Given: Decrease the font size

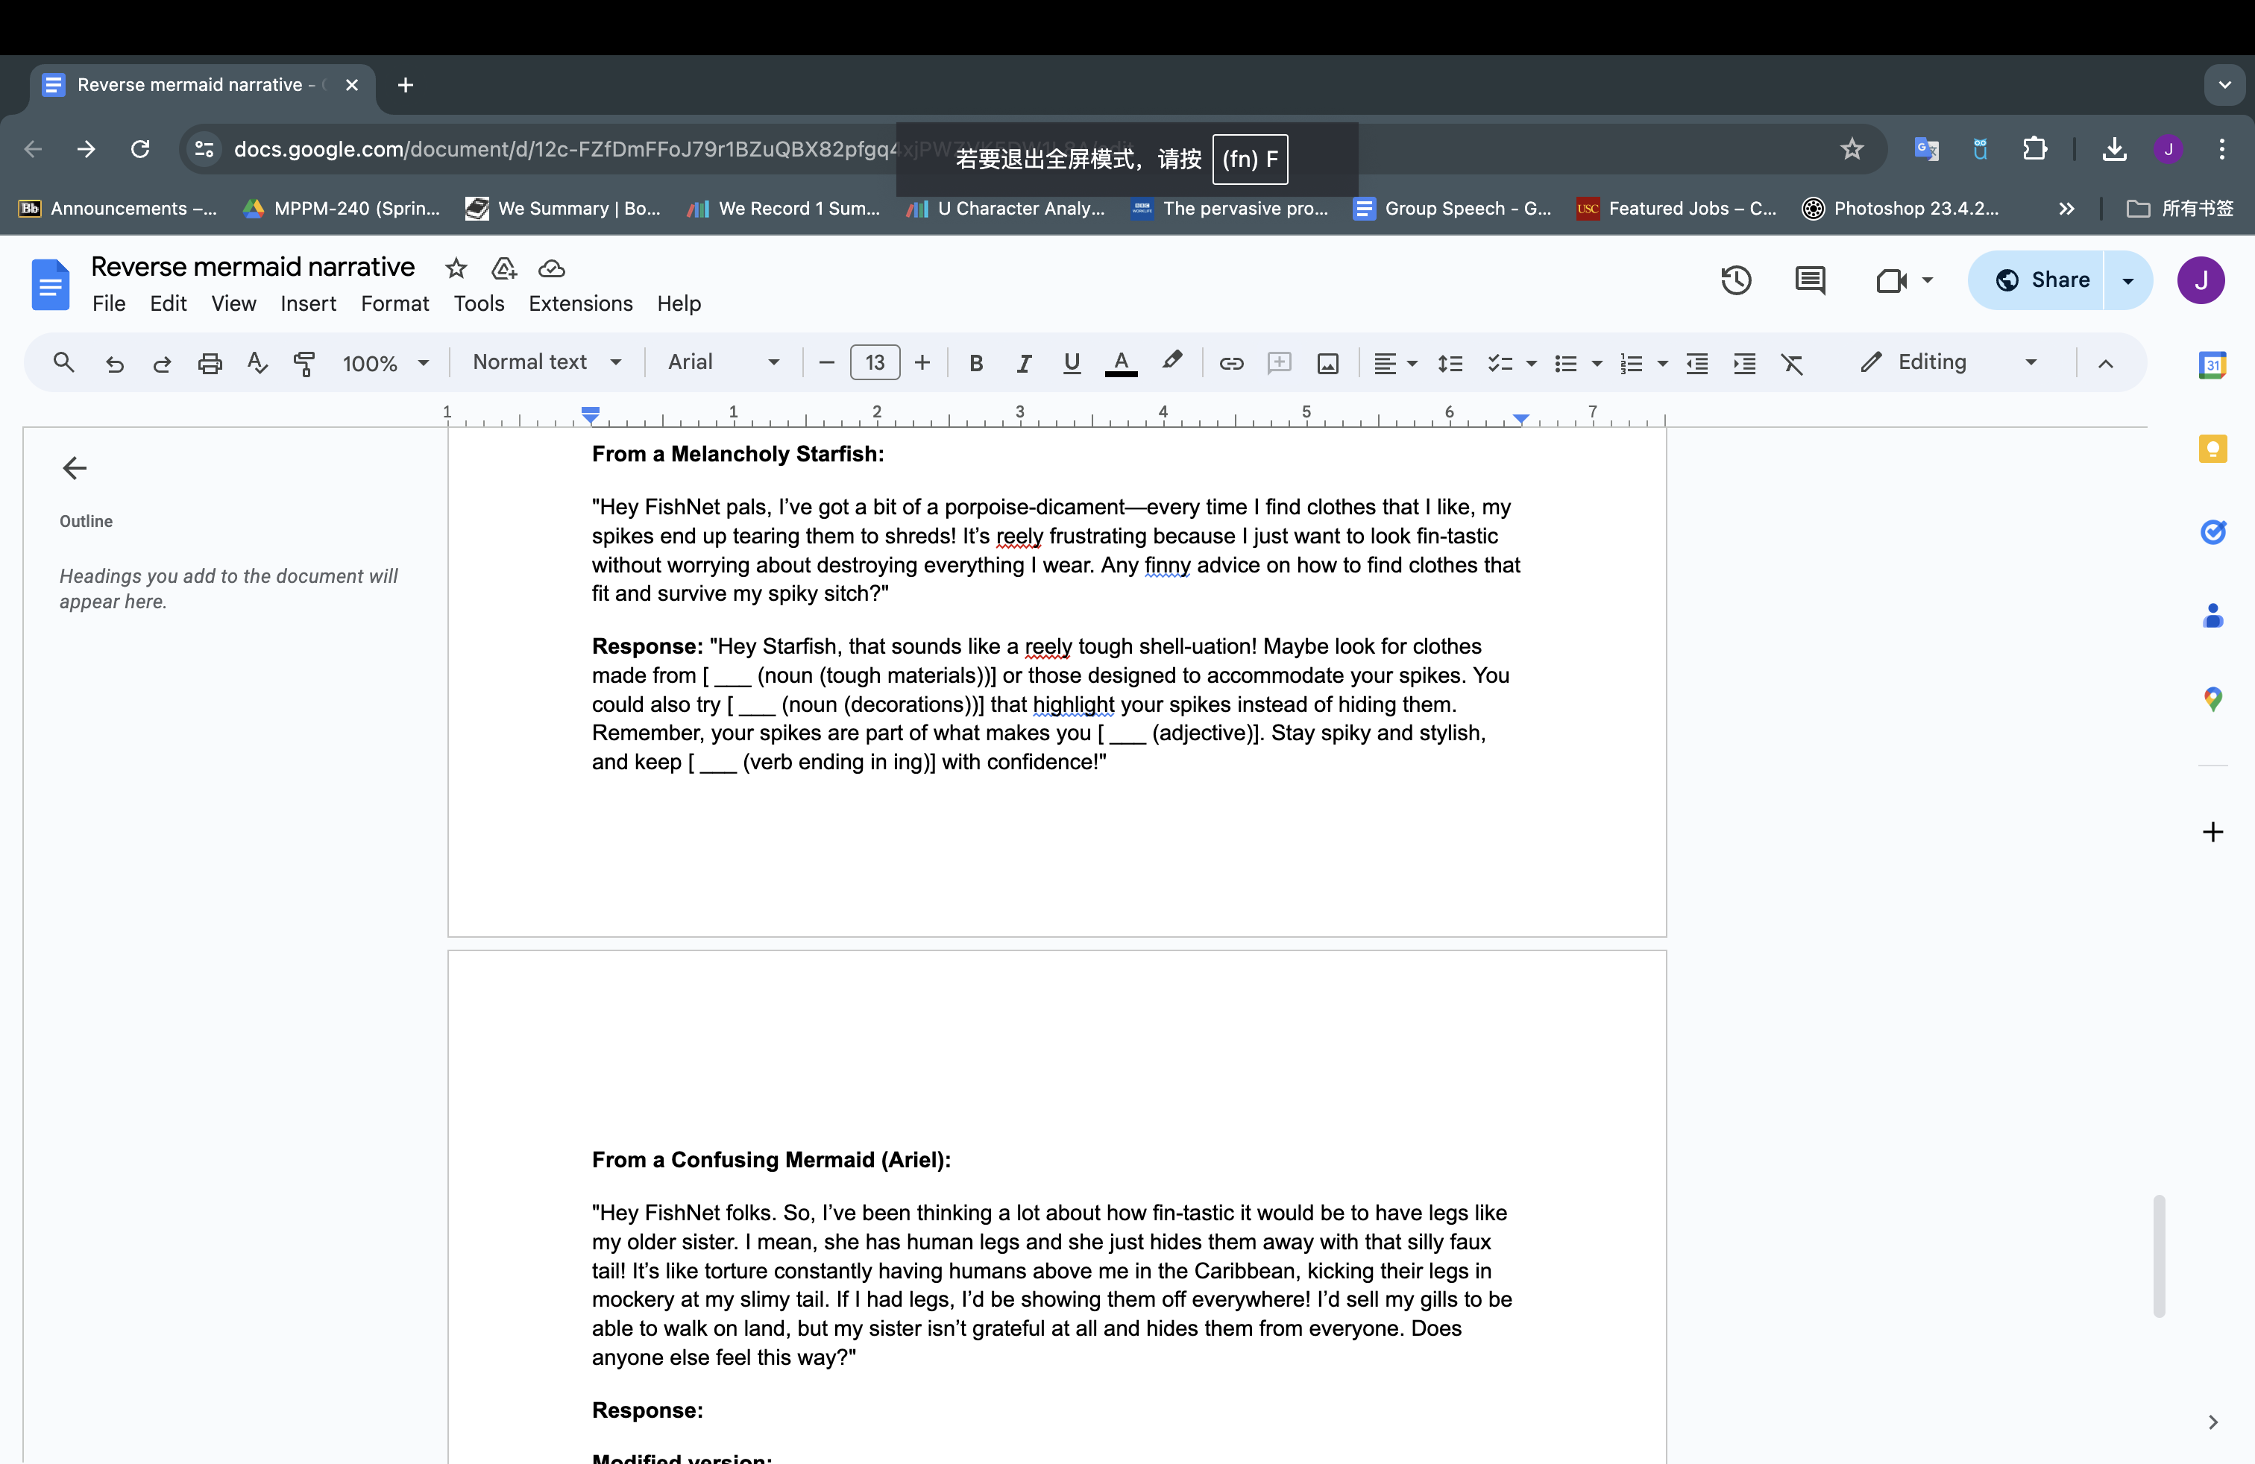Looking at the screenshot, I should click(x=826, y=363).
